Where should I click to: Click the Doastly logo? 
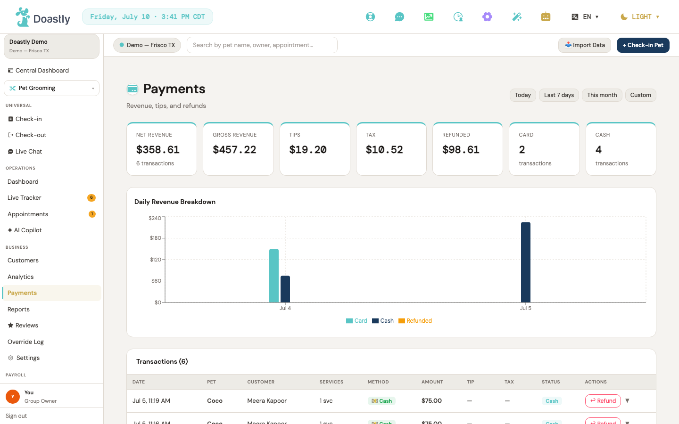[x=43, y=17]
